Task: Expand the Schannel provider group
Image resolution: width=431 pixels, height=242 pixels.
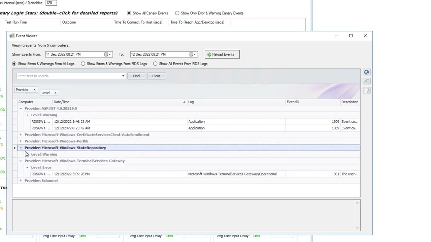Action: (21, 180)
